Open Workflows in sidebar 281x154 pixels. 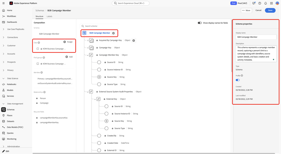pos(11,16)
